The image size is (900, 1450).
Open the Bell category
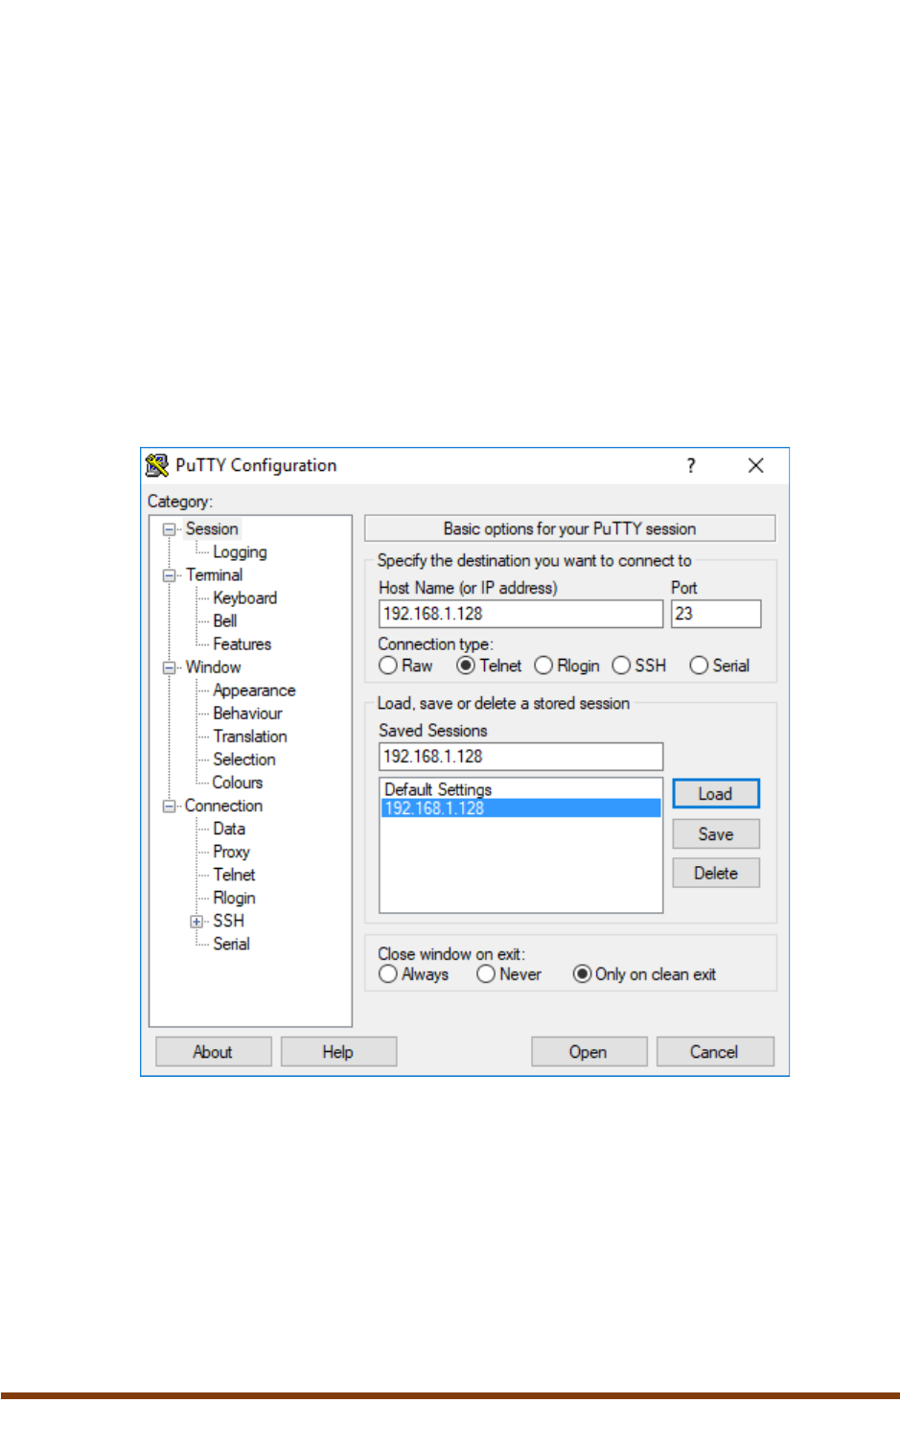(224, 621)
